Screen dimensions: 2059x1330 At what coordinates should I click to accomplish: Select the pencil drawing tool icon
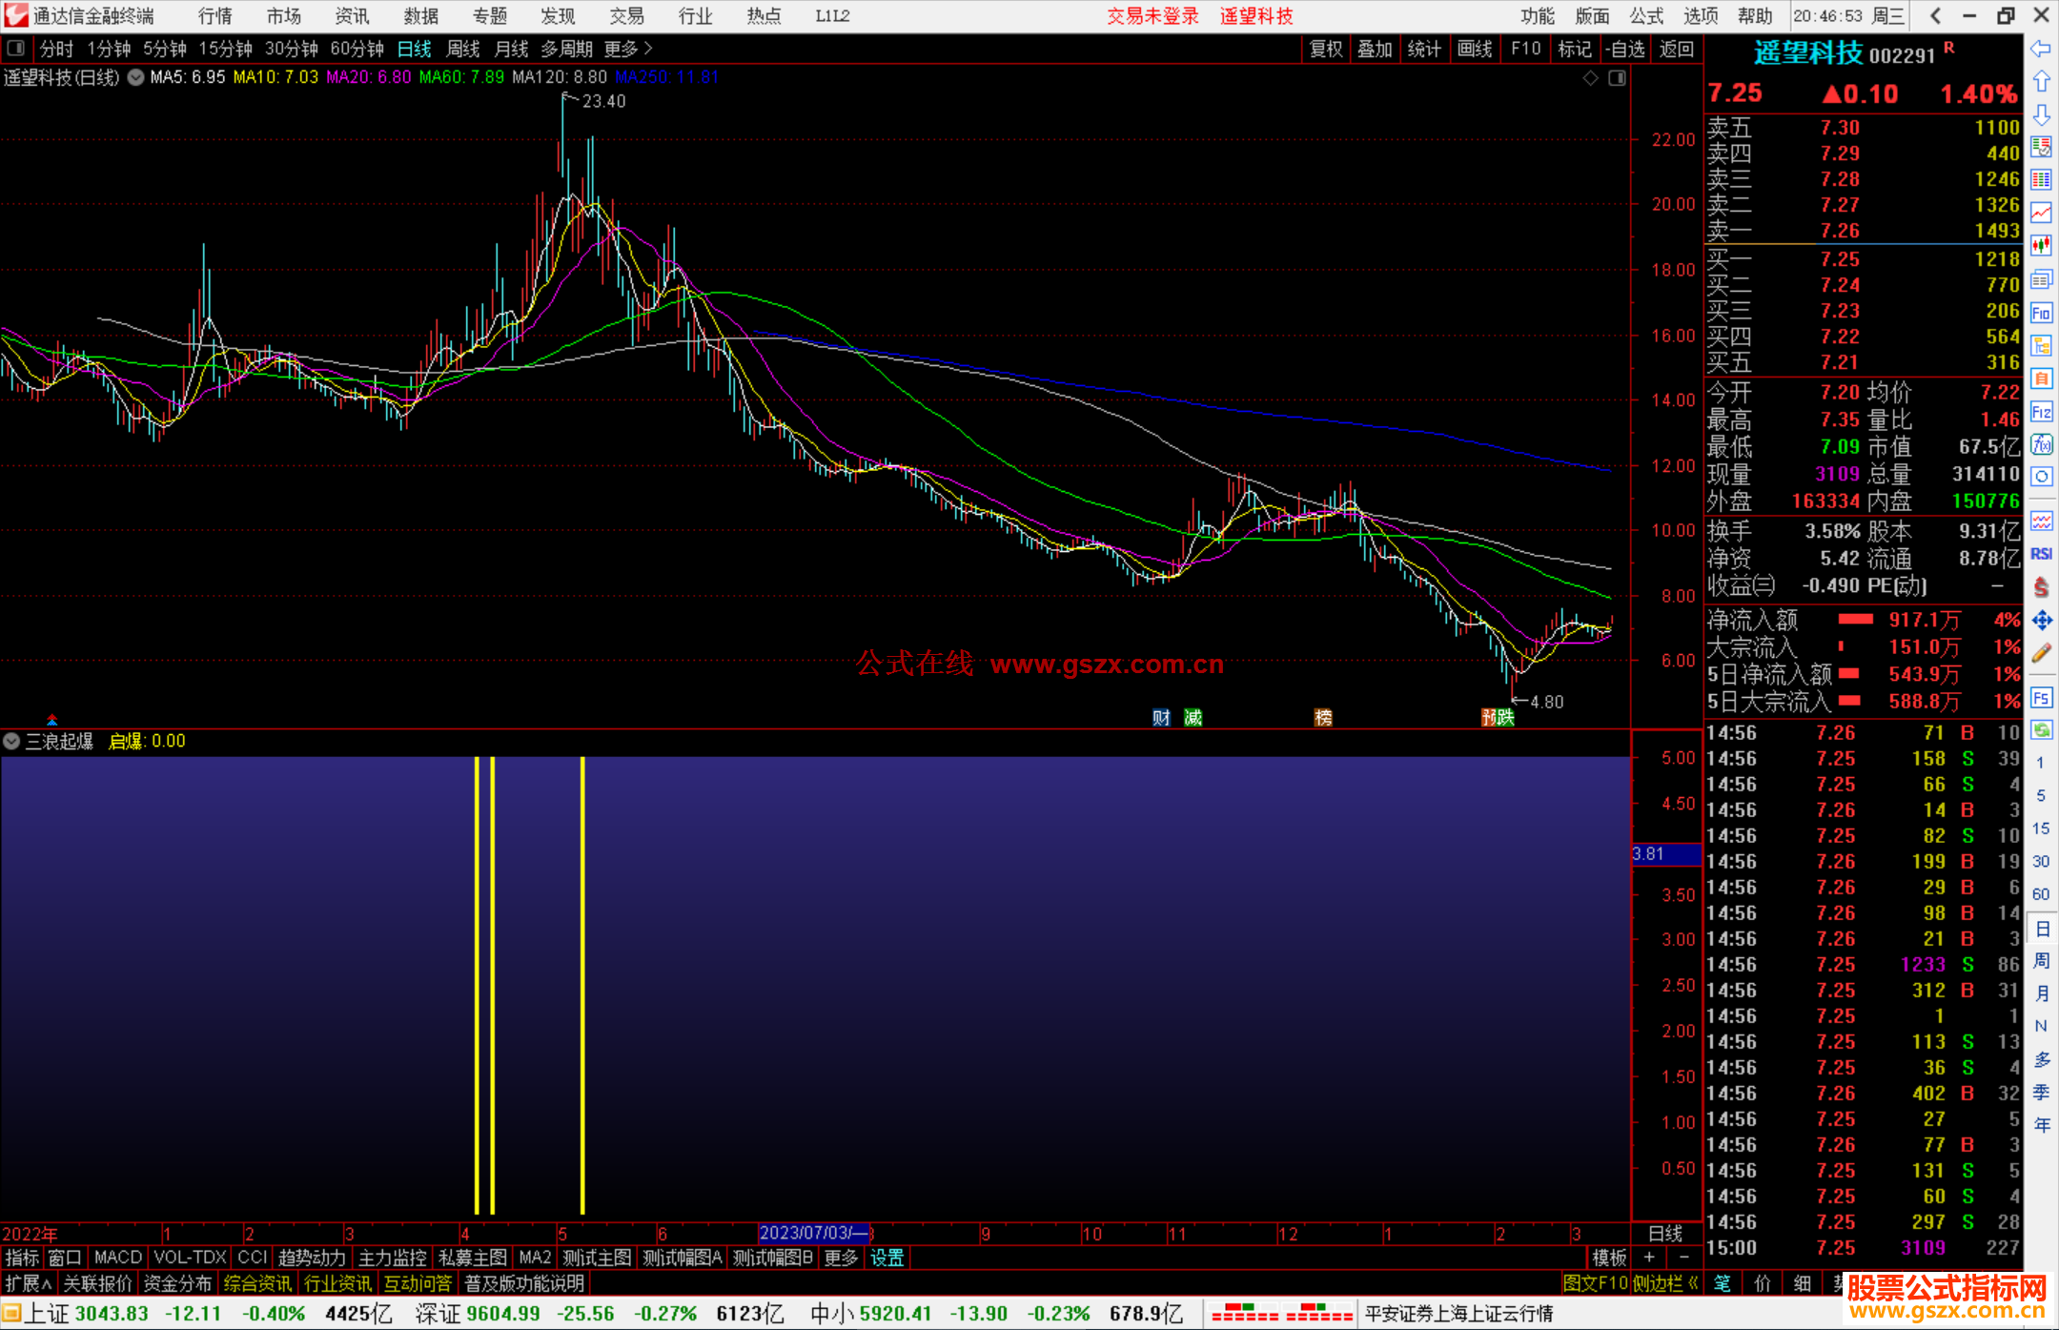(2041, 654)
